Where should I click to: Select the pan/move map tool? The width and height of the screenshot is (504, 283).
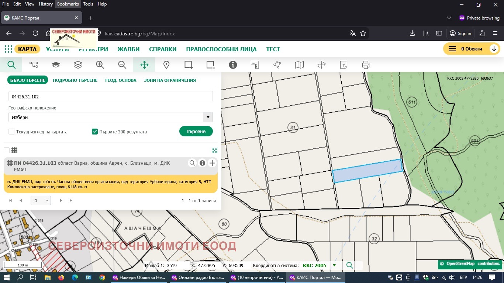point(144,65)
